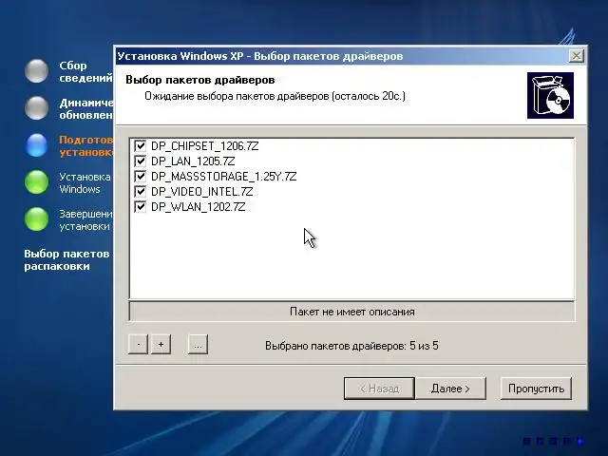This screenshot has height=456, width=608.
Task: Uncheck the DP_WLAN_1202.7Z checkbox
Action: (140, 207)
